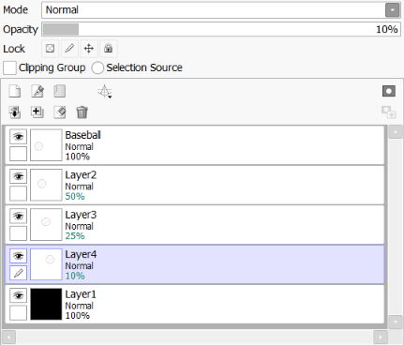Click the Opacity slider bar

(221, 29)
